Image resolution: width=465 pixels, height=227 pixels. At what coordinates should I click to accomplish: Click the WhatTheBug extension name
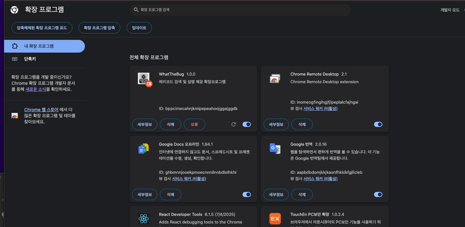point(171,74)
